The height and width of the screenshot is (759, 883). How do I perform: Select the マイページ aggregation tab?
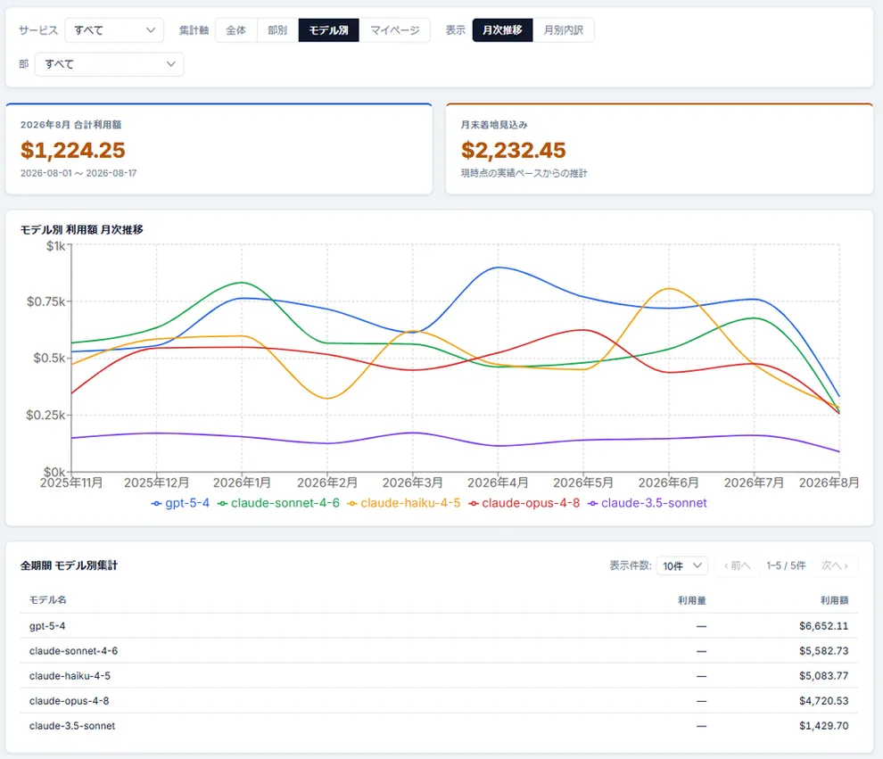[x=395, y=30]
